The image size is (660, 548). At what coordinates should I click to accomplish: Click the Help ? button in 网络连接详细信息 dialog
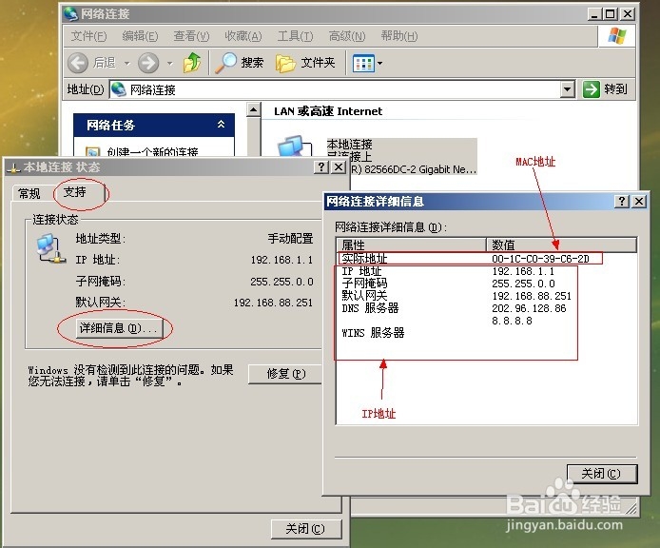click(x=622, y=202)
